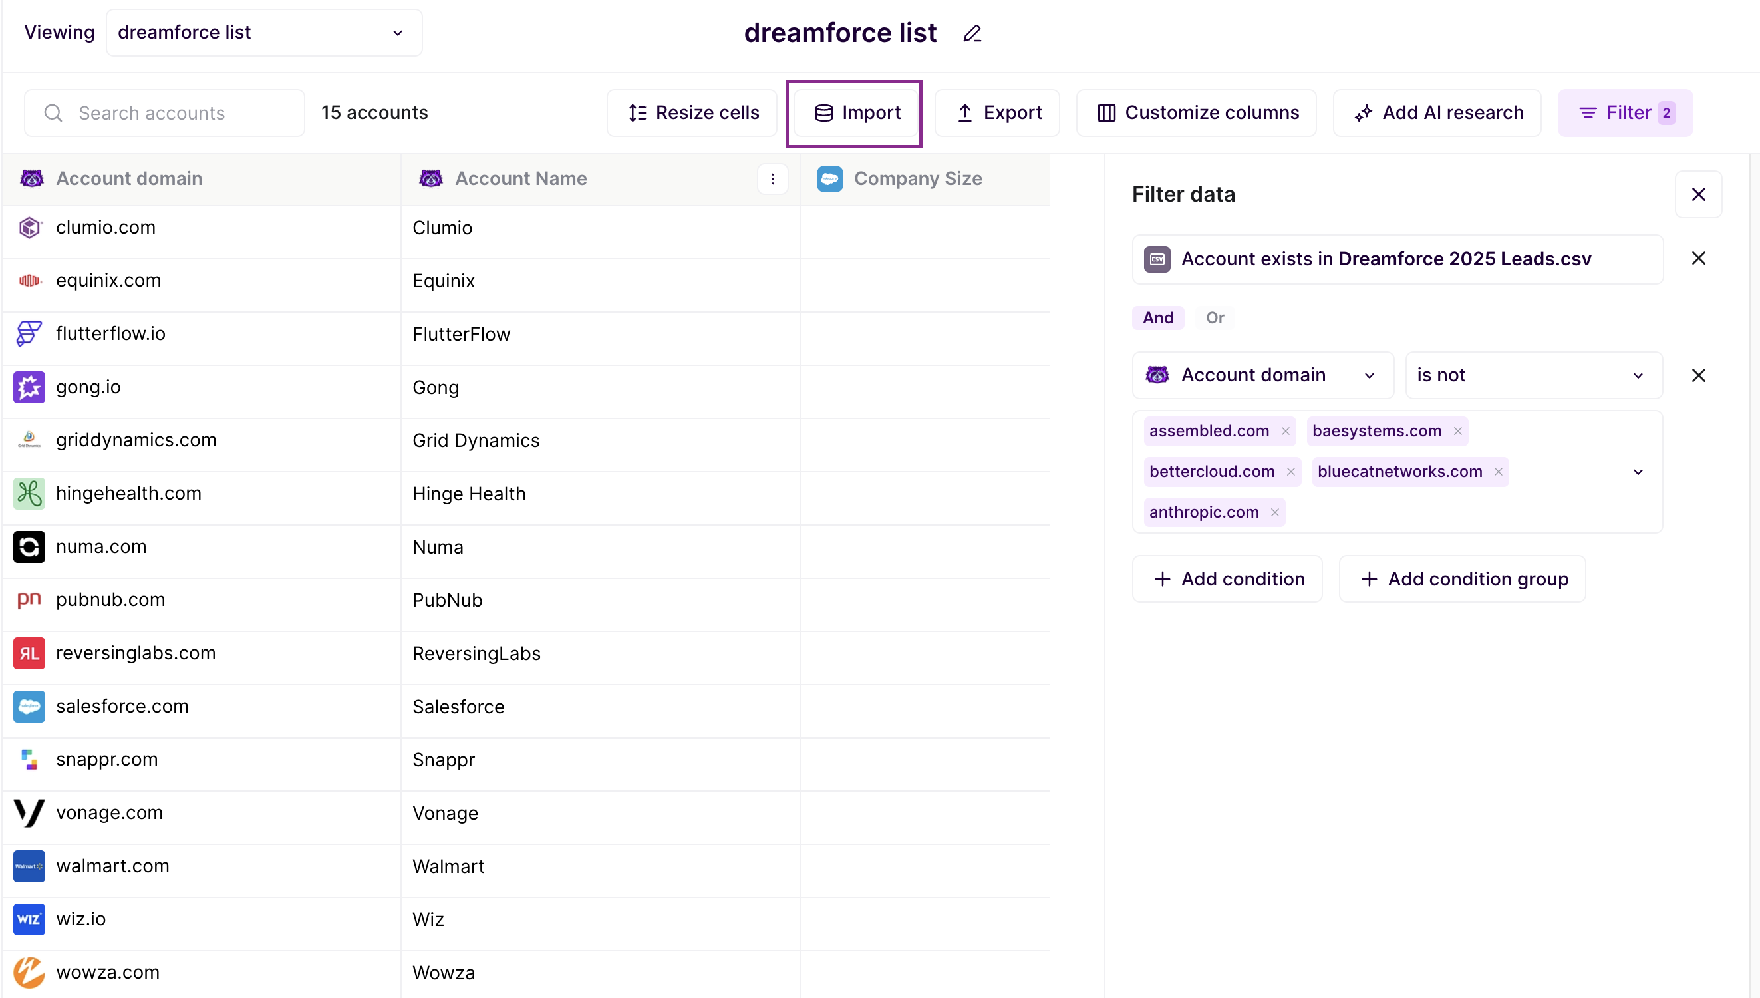Viewport: 1760px width, 998px height.
Task: Remove bluecatnetworks.com tag from filter
Action: [1499, 472]
